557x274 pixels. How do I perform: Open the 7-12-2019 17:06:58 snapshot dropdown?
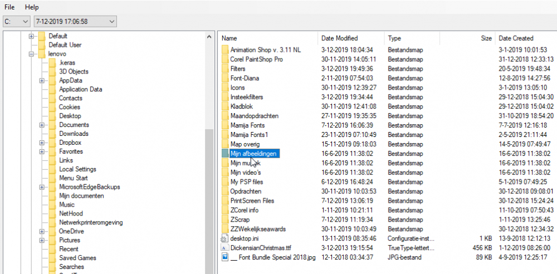pyautogui.click(x=75, y=22)
